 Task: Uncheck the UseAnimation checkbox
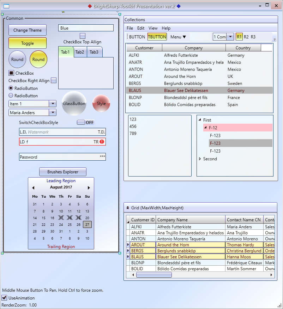(x=5, y=298)
